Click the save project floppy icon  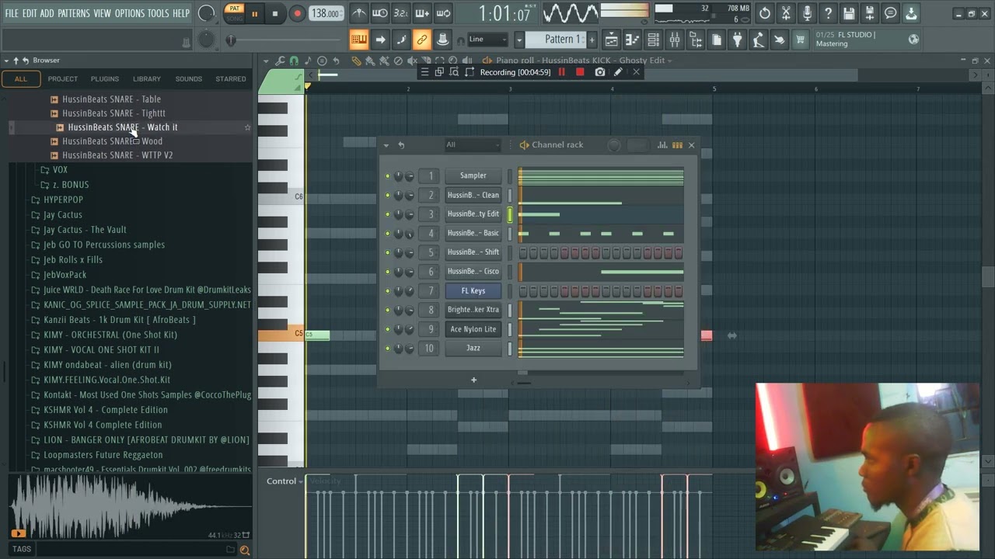(x=849, y=13)
